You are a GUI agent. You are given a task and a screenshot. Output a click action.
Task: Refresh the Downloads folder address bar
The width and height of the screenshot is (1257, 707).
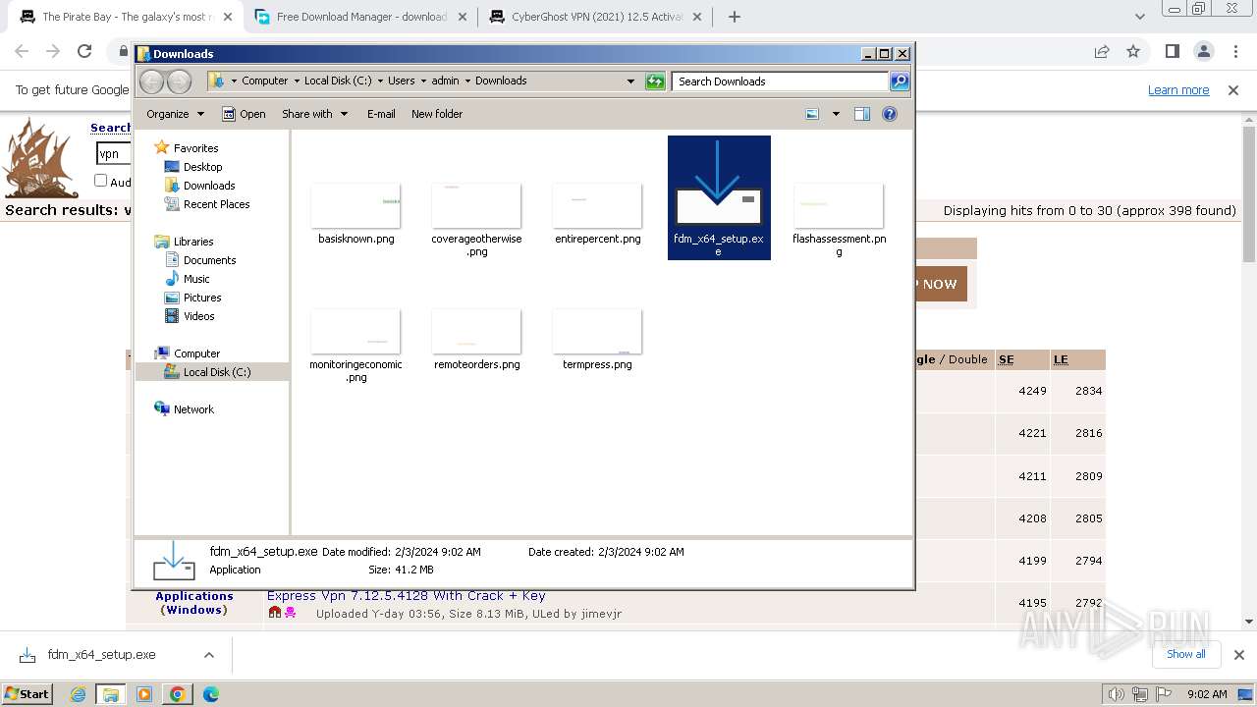pos(655,82)
